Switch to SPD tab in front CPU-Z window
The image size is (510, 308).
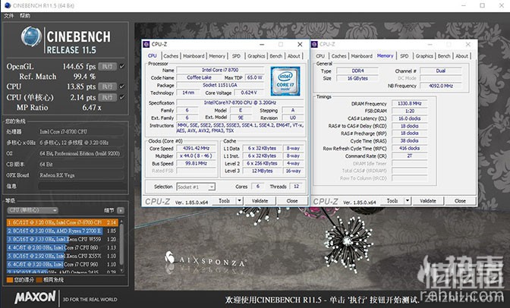coord(236,56)
